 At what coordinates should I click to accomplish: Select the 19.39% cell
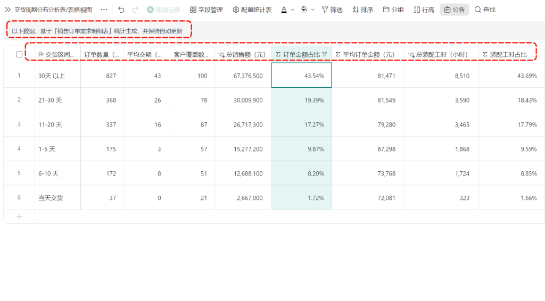301,100
